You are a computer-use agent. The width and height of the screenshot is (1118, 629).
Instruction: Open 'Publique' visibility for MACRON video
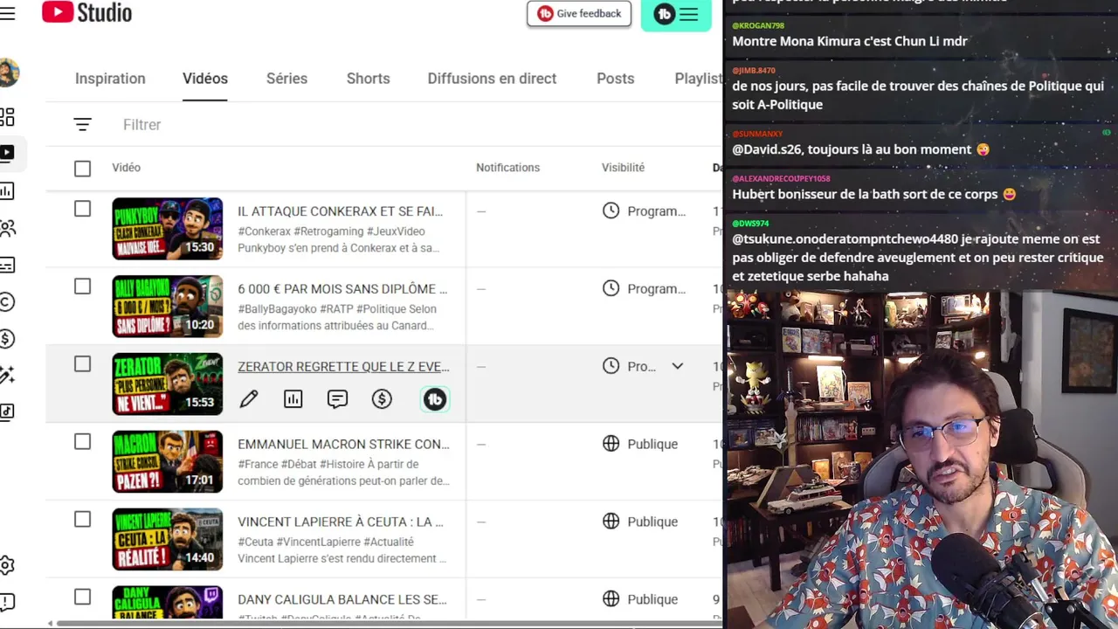click(652, 444)
